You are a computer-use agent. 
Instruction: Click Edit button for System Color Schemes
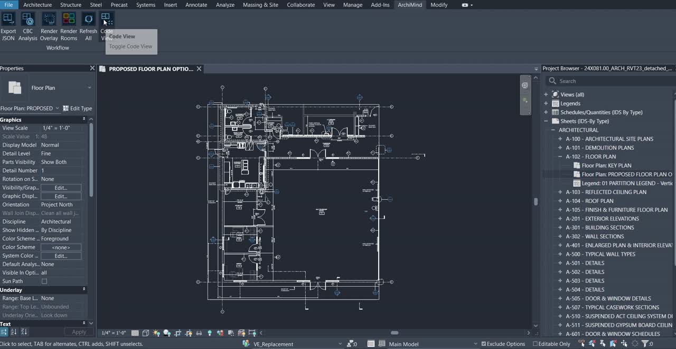[61, 256]
